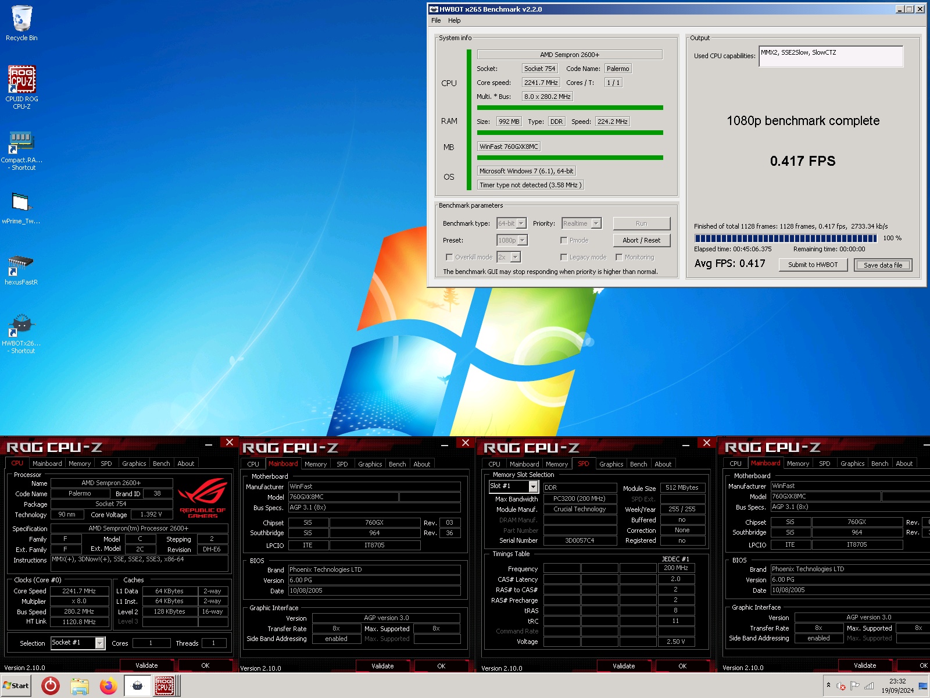The height and width of the screenshot is (698, 930).
Task: Close the second ROG CPU-Z Mainboard window
Action: 466,443
